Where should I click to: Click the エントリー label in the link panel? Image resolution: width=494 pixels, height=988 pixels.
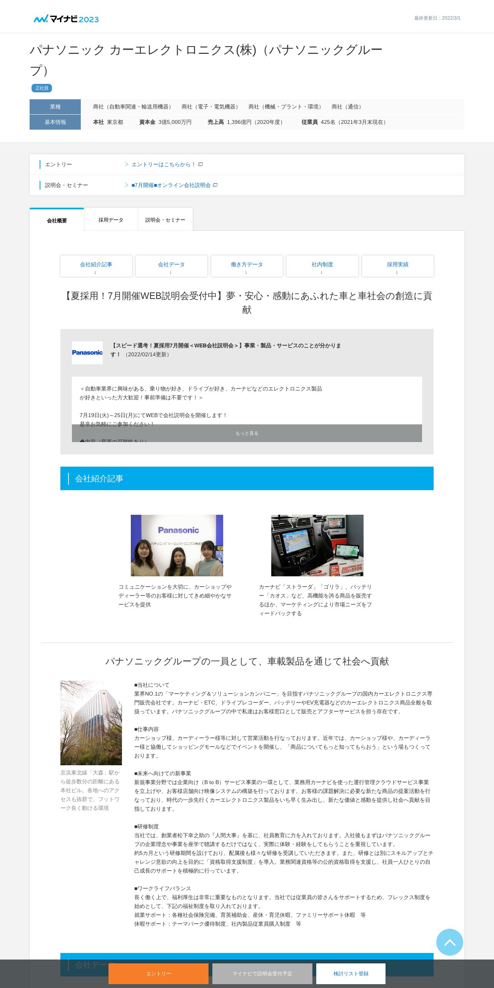58,164
